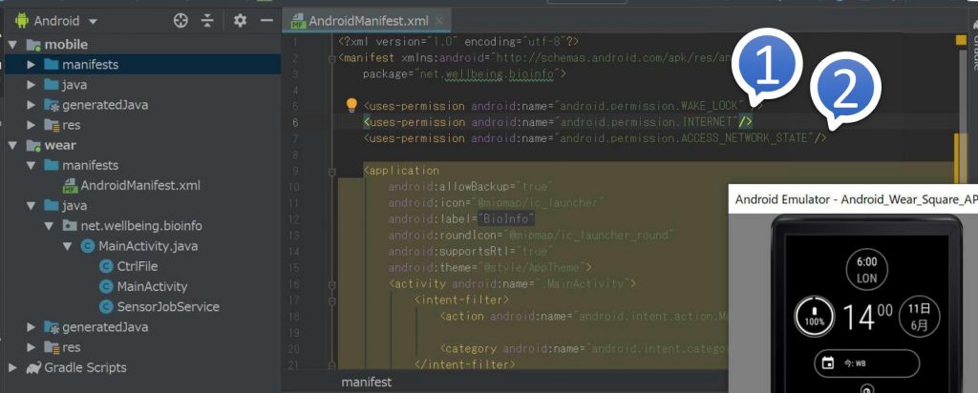Viewport: 978px width, 393px height.
Task: Click the yellow intention lightbulb
Action: [x=351, y=105]
